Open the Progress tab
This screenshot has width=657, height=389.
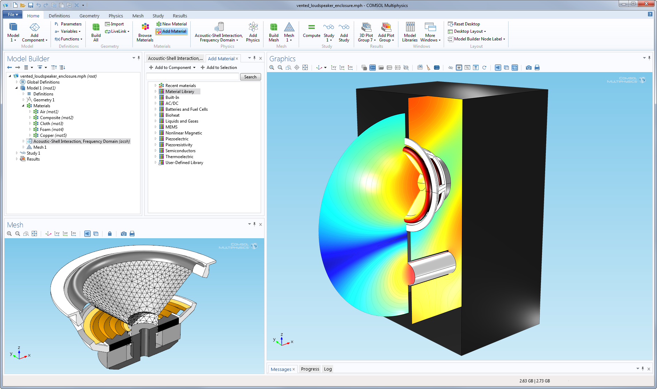tap(310, 369)
